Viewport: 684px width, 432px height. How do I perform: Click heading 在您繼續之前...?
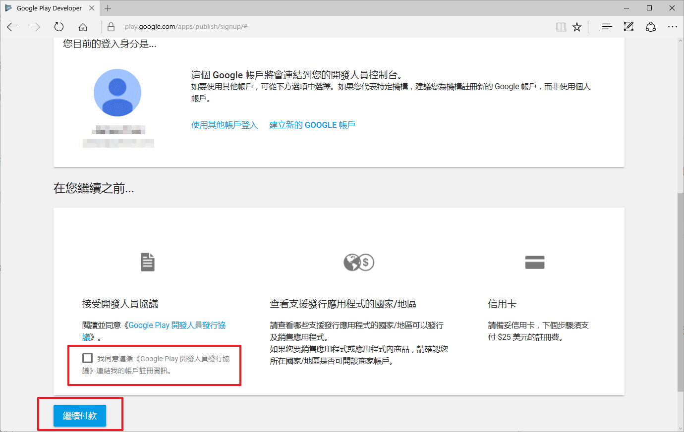pos(94,188)
